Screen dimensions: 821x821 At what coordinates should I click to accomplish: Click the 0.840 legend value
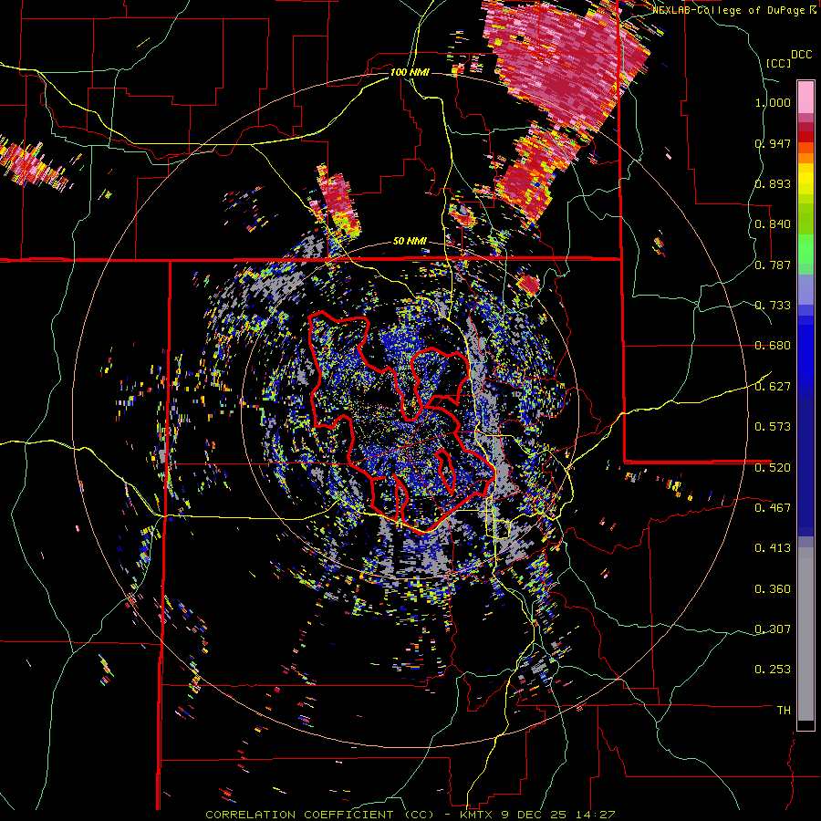point(773,224)
